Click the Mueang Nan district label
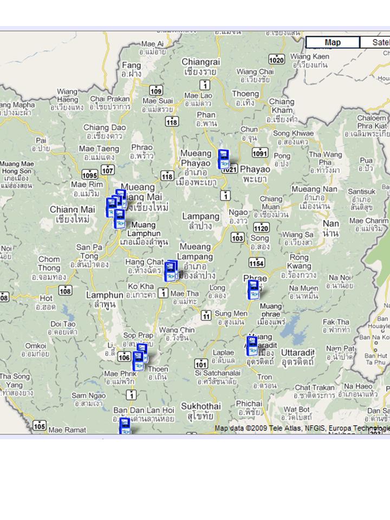The width and height of the screenshot is (390, 520). click(x=314, y=197)
